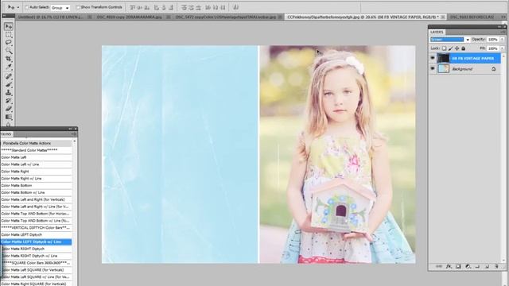Select the Eraser tool
The image size is (509, 286).
pyautogui.click(x=9, y=109)
